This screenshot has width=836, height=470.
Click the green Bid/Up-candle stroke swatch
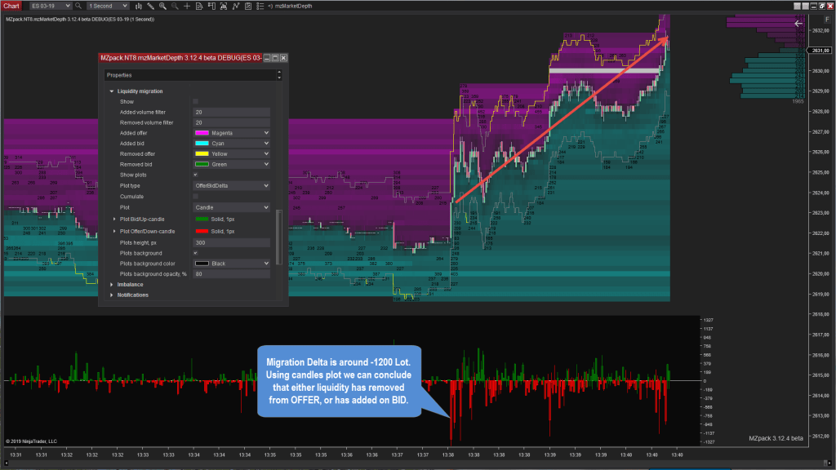pos(202,219)
